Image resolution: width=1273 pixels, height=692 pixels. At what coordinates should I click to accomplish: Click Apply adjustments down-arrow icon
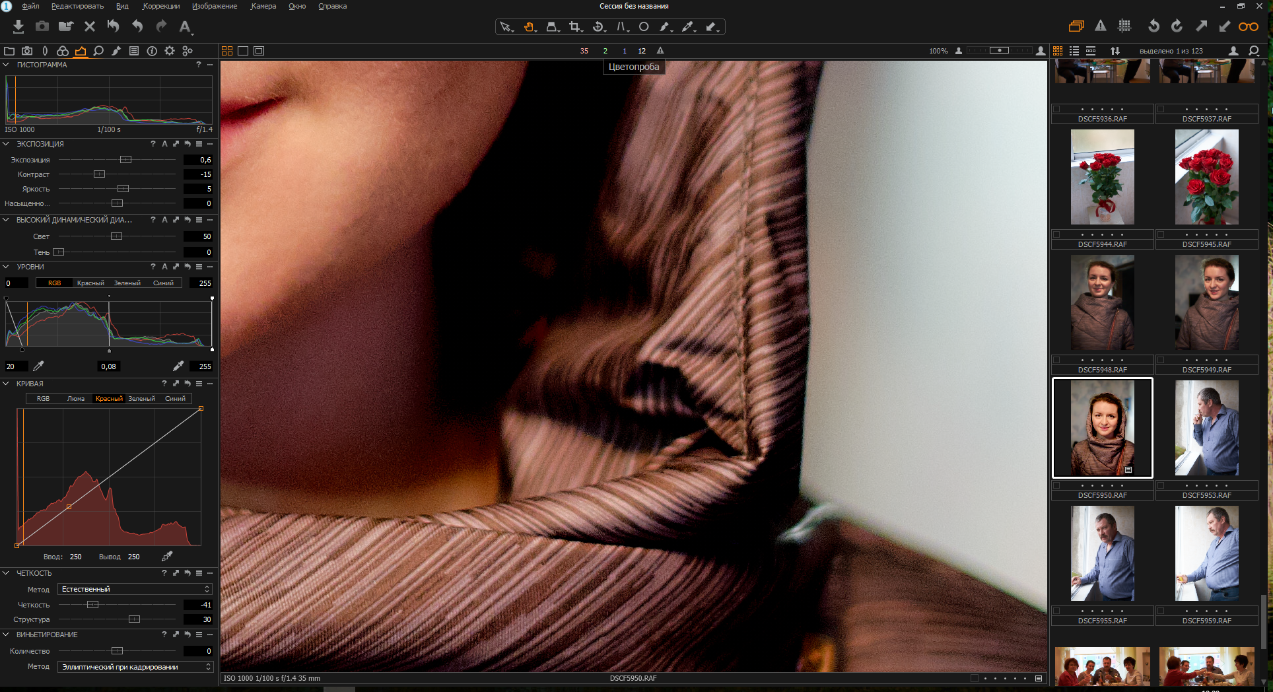pyautogui.click(x=1224, y=26)
